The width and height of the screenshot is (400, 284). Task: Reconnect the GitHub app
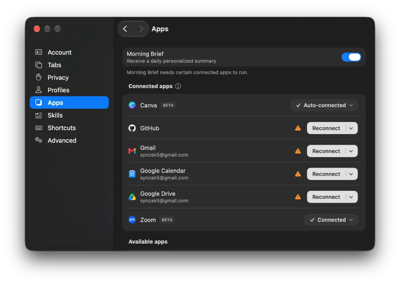pyautogui.click(x=326, y=128)
